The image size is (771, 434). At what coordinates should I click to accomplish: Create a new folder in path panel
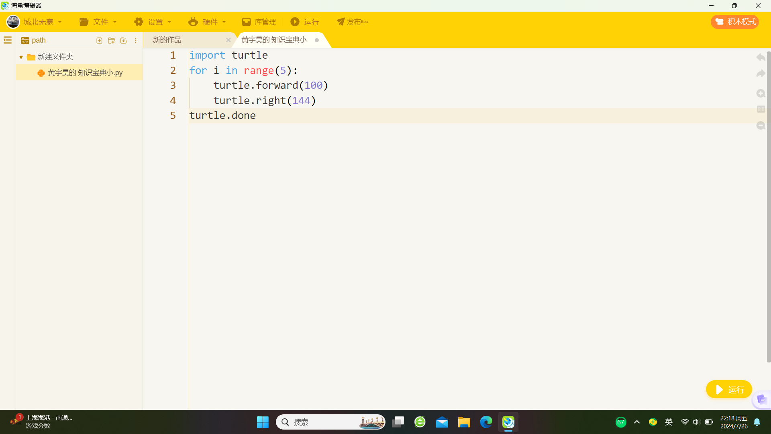pos(111,41)
